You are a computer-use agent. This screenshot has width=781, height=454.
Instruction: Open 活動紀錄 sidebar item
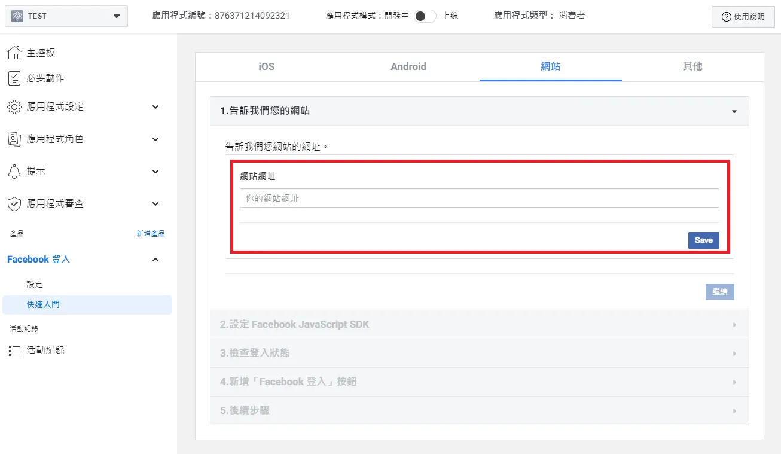coord(45,351)
